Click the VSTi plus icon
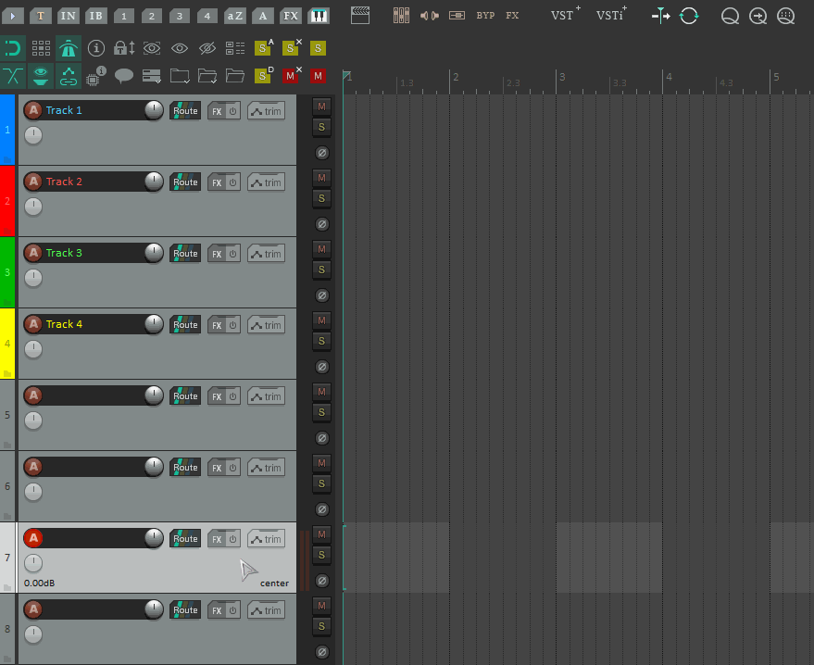 point(611,15)
